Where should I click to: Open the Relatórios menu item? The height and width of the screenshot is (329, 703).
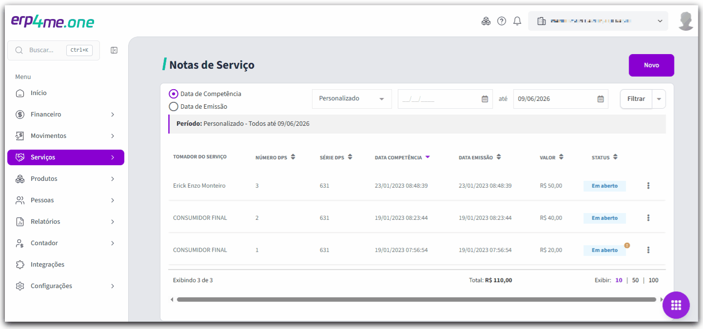pyautogui.click(x=66, y=222)
